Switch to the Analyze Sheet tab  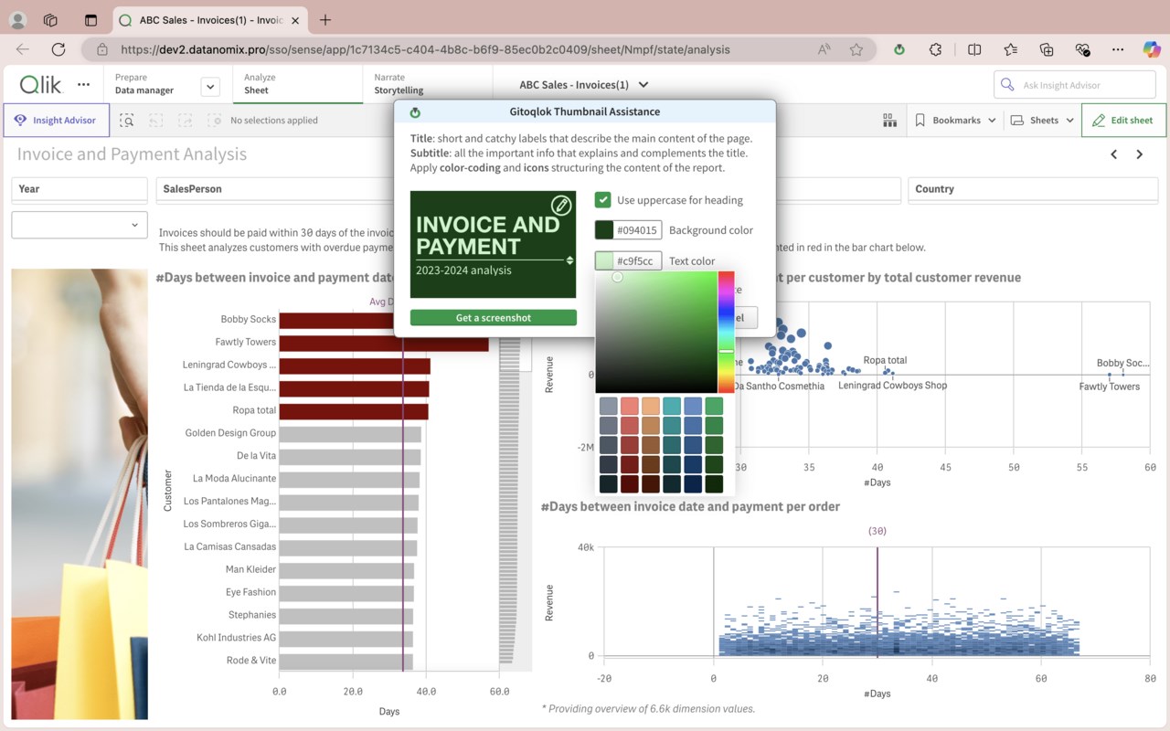point(298,84)
